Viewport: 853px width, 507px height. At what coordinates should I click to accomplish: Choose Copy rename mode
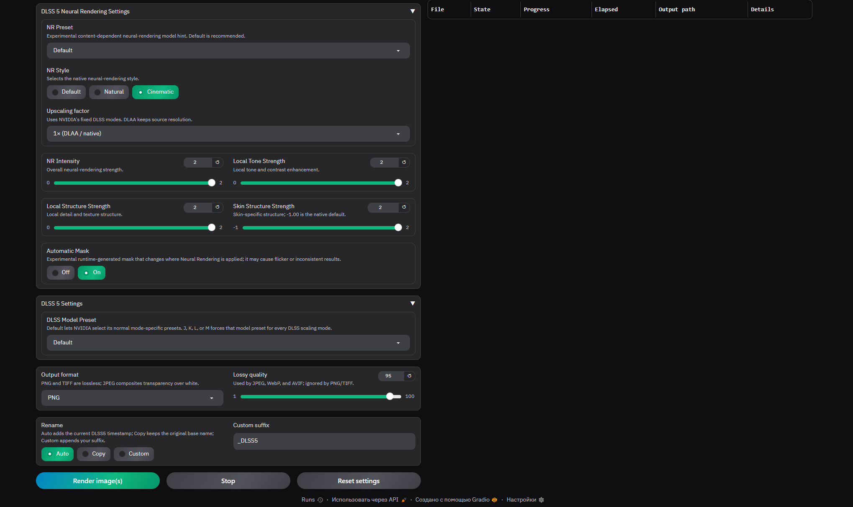[x=94, y=454]
